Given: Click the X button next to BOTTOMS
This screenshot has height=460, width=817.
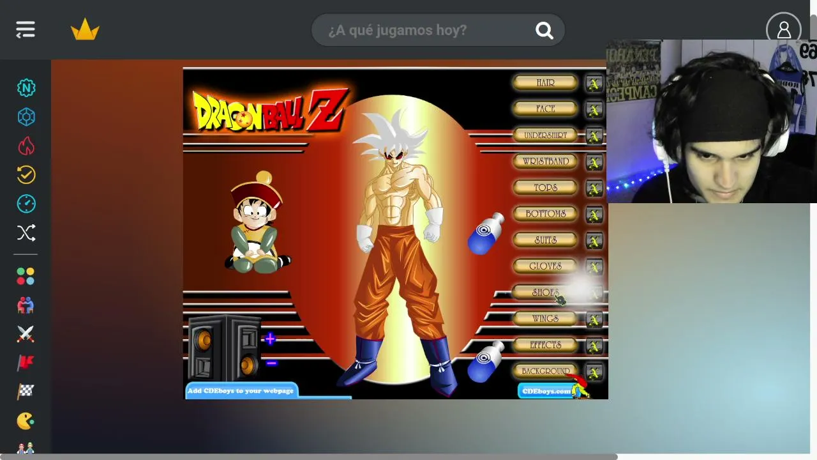Looking at the screenshot, I should point(594,215).
